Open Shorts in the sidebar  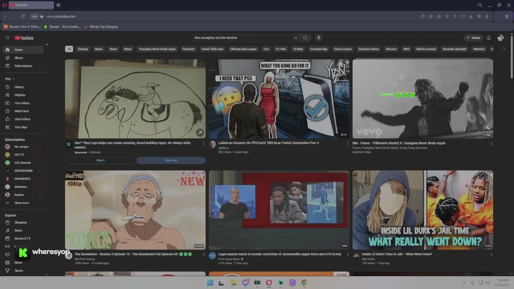(24, 58)
